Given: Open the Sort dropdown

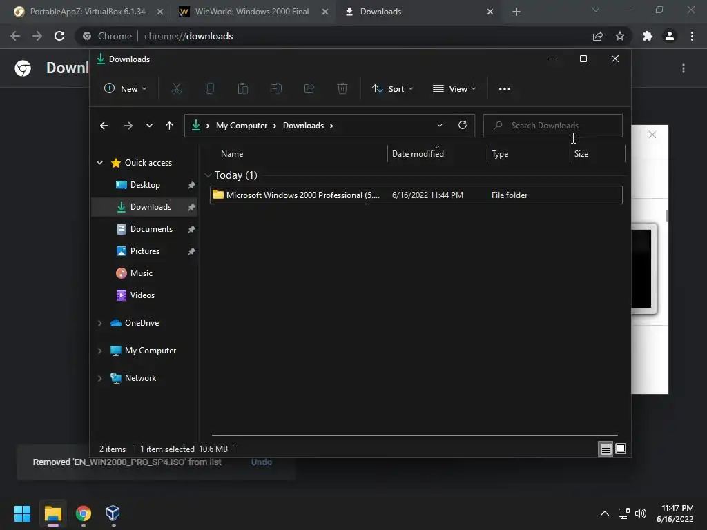Looking at the screenshot, I should click(392, 89).
